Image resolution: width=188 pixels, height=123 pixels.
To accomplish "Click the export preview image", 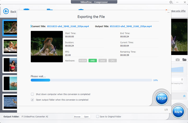I will click(47, 47).
